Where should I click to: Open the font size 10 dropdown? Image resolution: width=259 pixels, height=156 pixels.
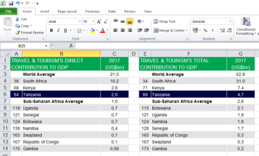93,22
